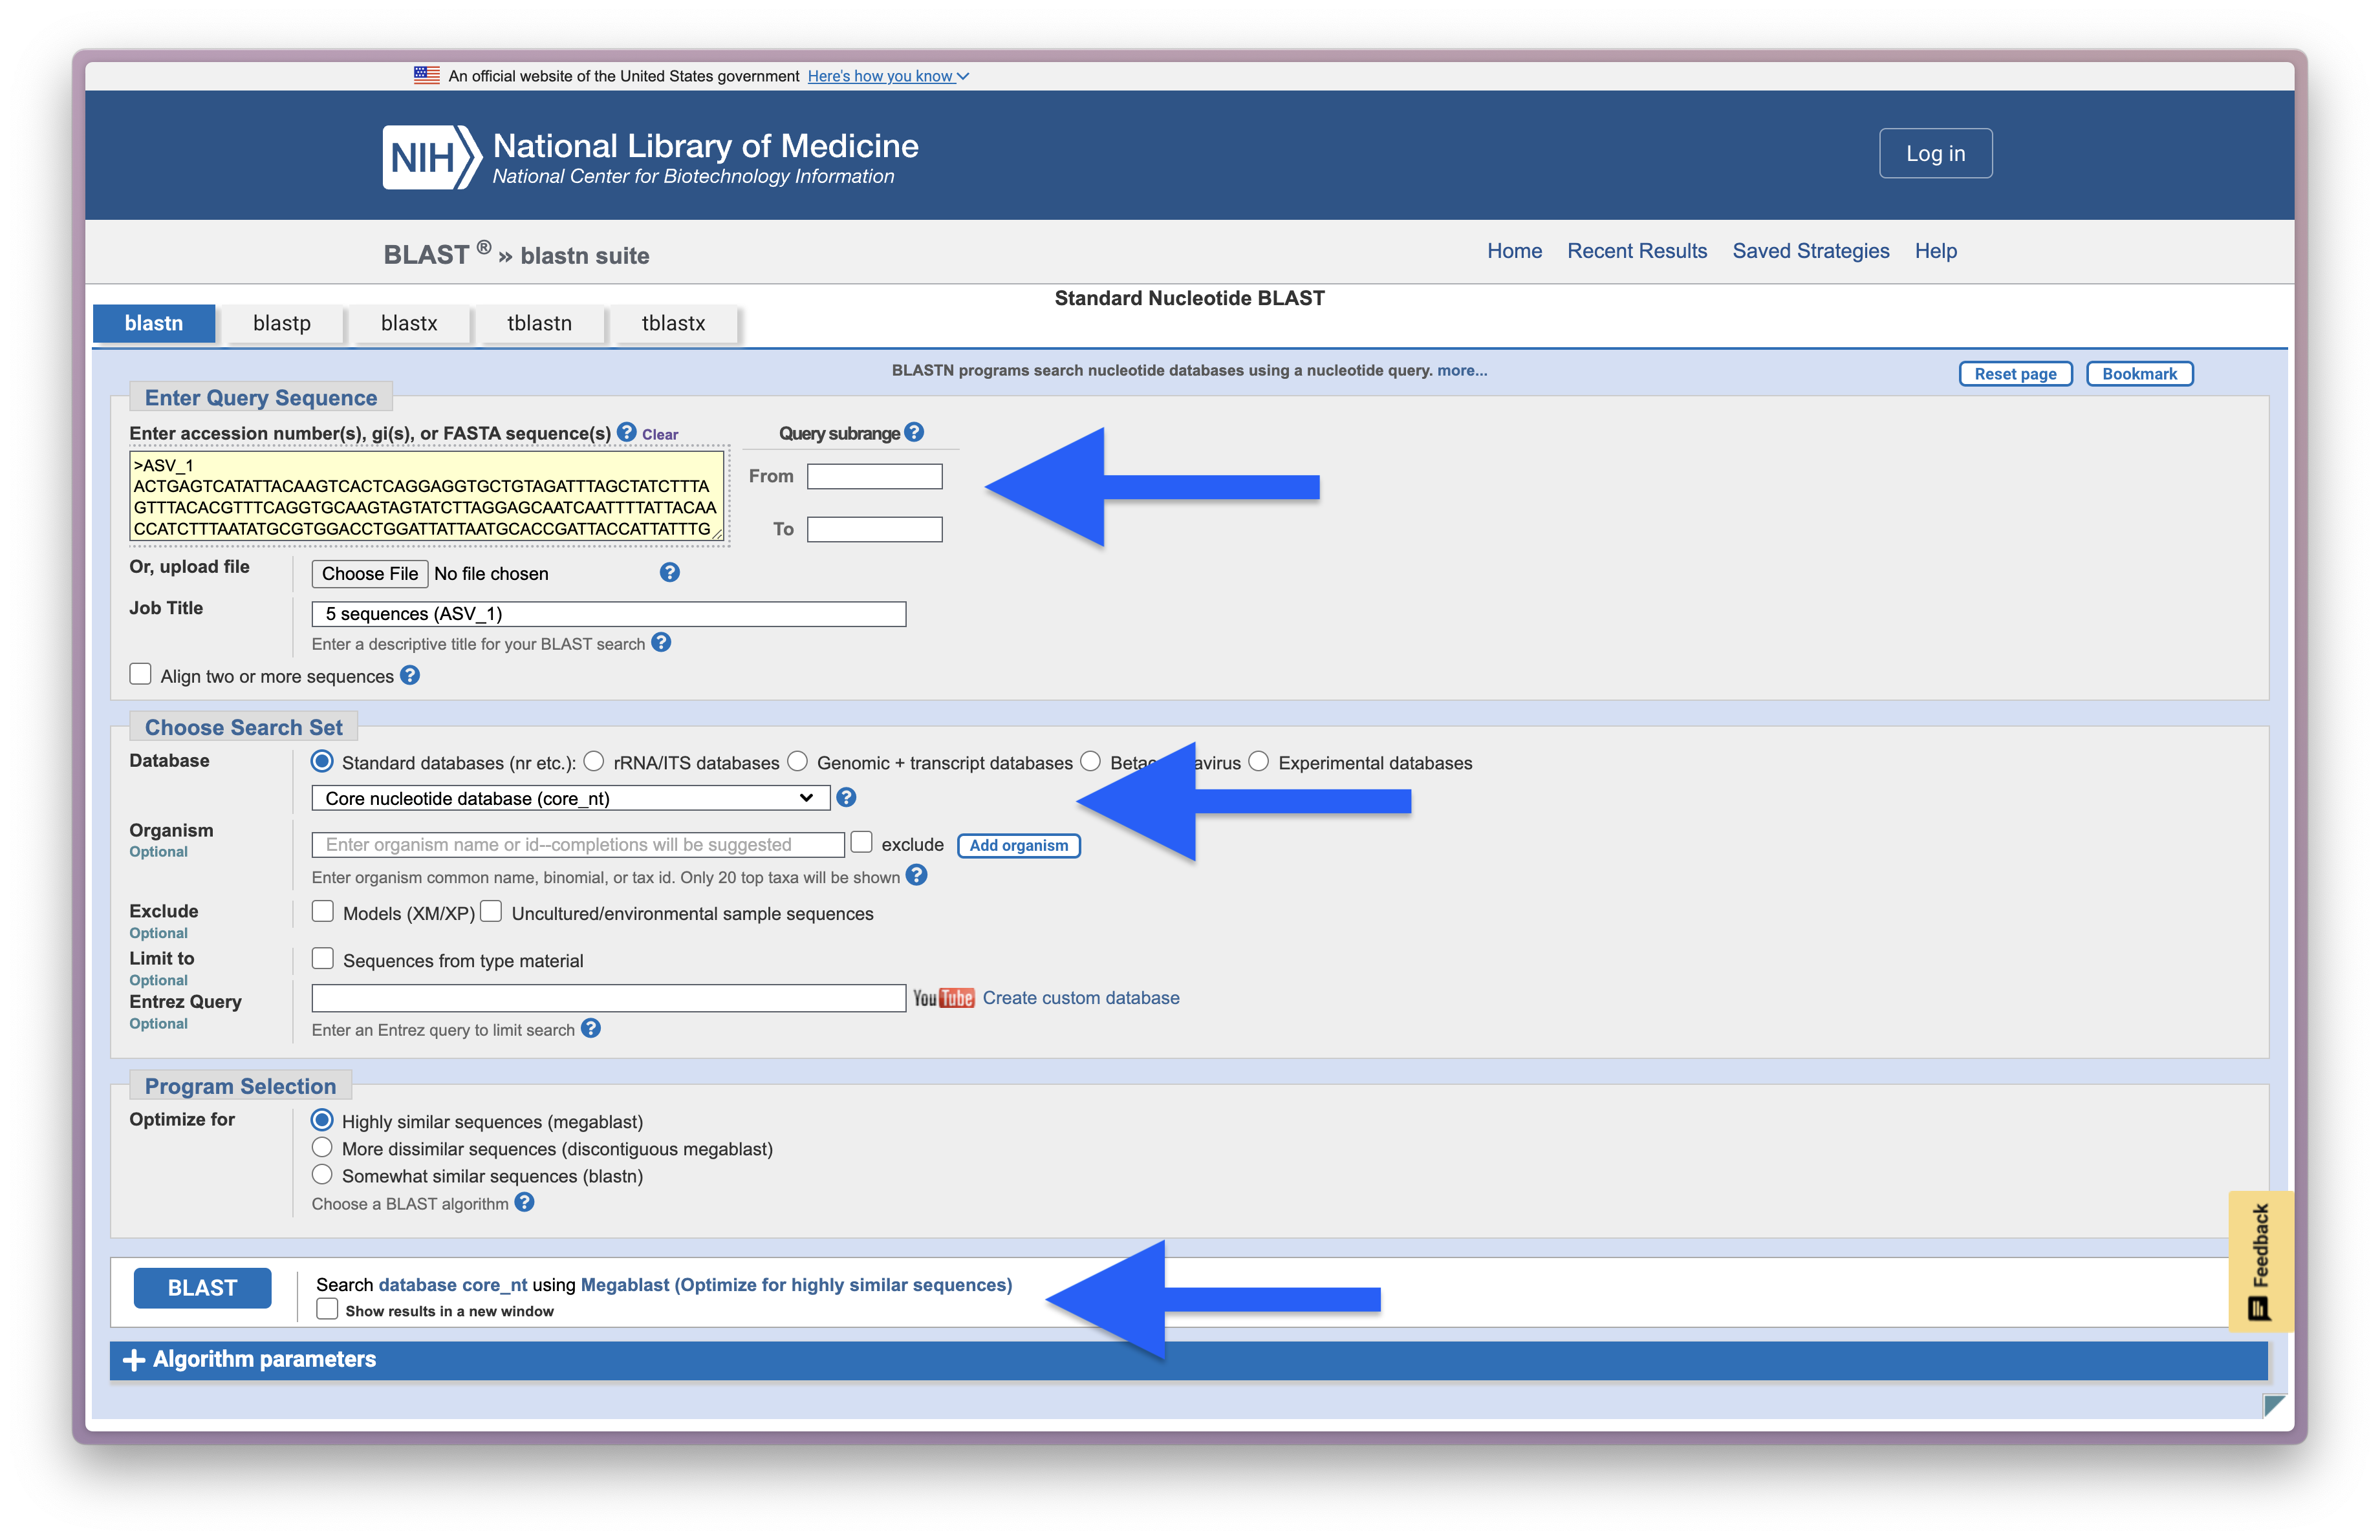
Task: Open Home in BLAST navigation
Action: 1514,251
